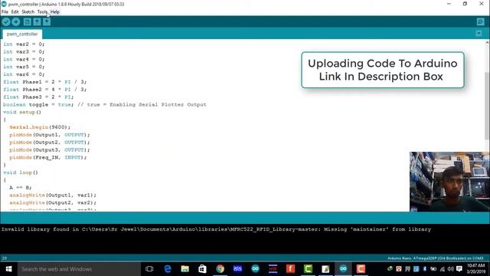This screenshot has width=490, height=276.
Task: Click the webcam video overlay thumbnail
Action: (x=449, y=182)
